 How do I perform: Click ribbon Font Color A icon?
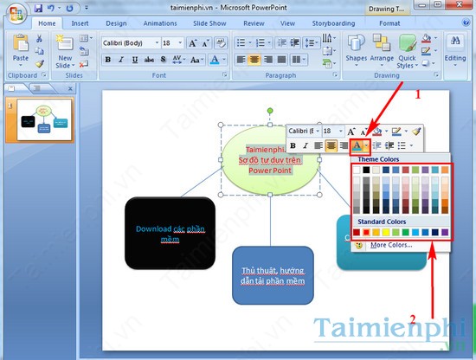215,60
